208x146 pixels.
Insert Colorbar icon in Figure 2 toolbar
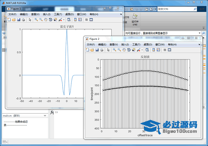coord(154,50)
